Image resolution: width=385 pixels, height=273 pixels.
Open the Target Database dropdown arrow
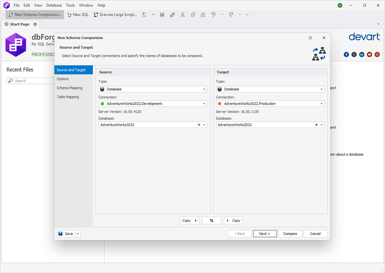pyautogui.click(x=321, y=125)
